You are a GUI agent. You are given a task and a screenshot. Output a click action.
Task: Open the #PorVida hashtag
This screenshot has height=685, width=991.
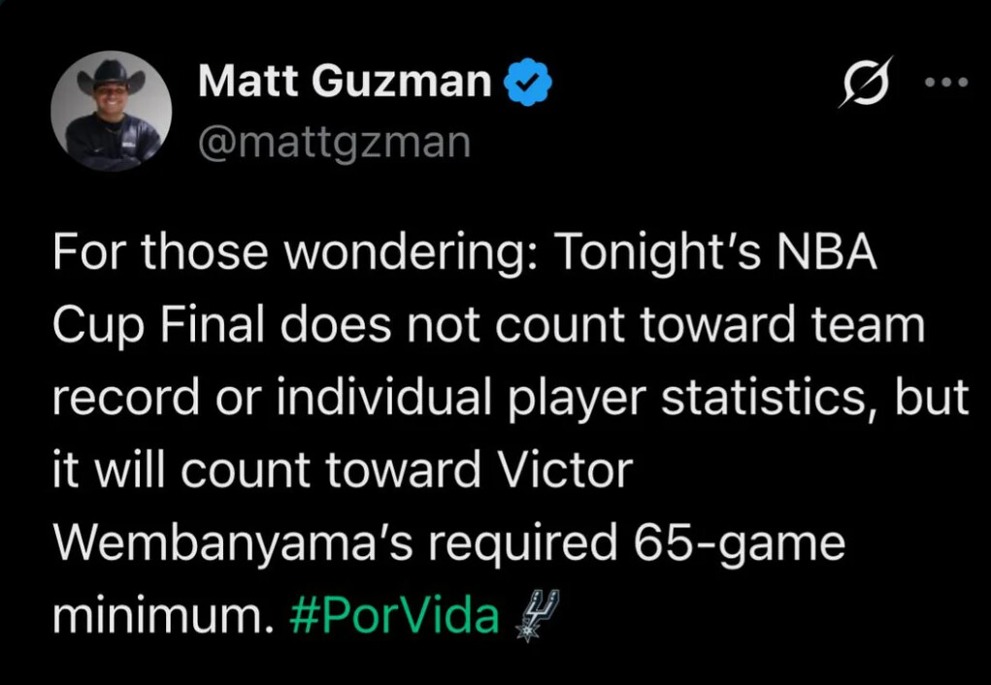(395, 616)
